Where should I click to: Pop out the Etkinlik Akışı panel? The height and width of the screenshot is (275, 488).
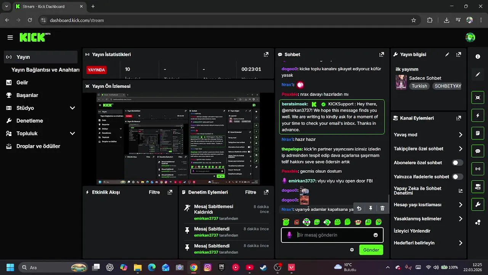[170, 192]
